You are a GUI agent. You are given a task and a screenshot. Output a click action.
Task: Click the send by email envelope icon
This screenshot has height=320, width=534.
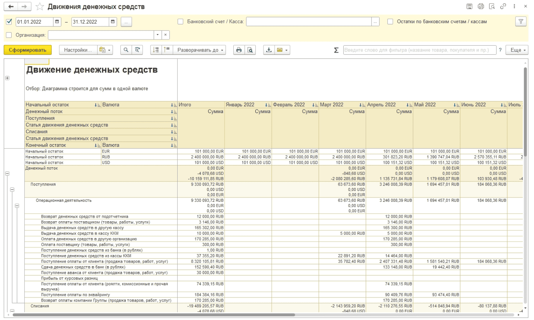point(280,50)
